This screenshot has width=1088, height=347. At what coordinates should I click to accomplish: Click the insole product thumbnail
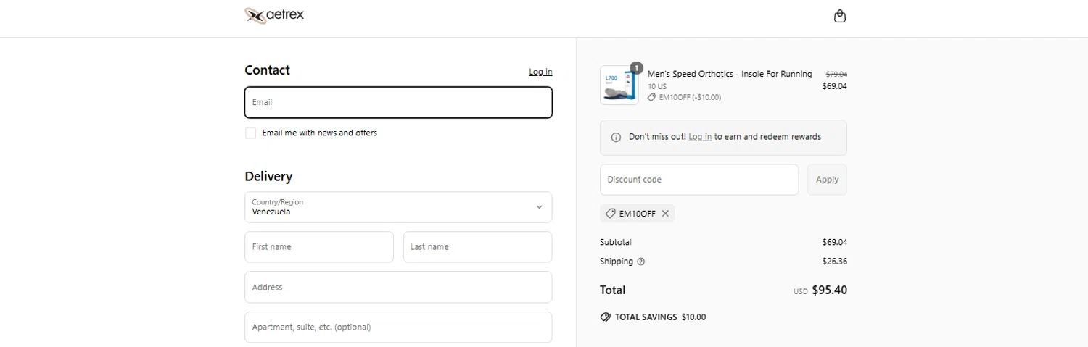(x=619, y=85)
